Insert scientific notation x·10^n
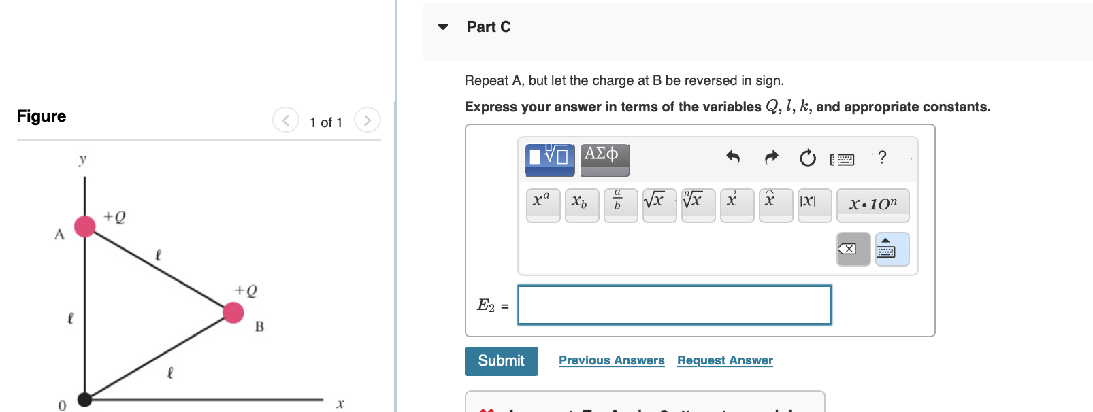Screen dimensions: 1093x412 (873, 205)
